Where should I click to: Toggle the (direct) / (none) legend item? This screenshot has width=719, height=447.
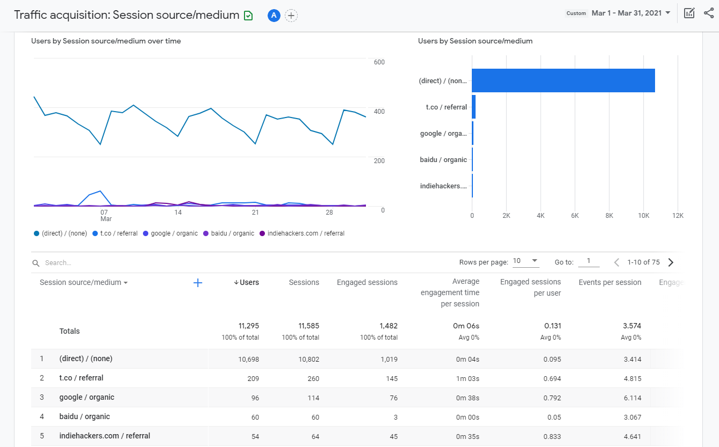point(60,233)
